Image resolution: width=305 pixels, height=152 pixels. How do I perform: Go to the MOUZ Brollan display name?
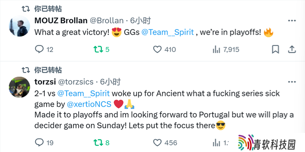61,21
